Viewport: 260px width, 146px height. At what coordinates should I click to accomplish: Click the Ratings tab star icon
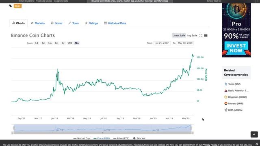(86, 23)
